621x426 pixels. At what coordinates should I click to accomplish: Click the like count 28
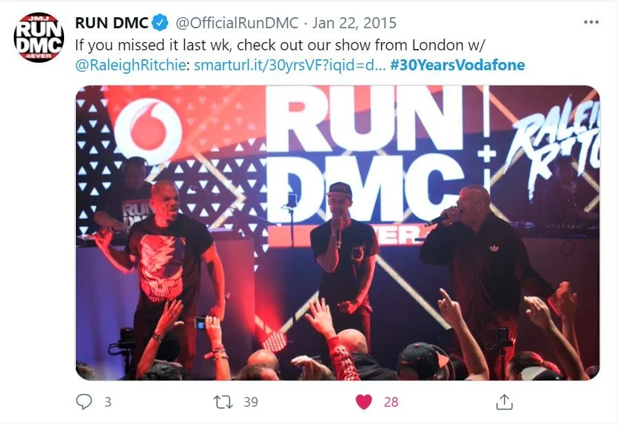pyautogui.click(x=391, y=402)
